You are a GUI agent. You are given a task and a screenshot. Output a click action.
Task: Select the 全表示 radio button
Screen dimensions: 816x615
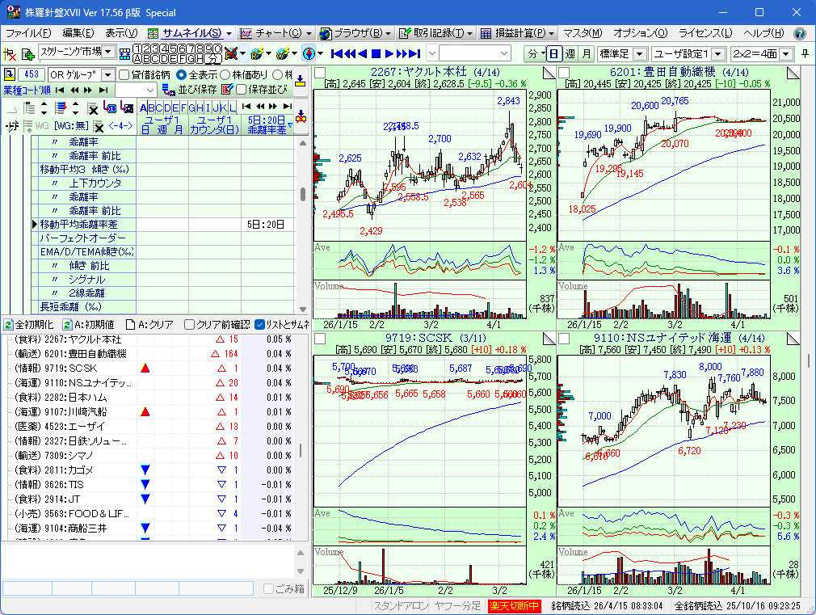(181, 74)
